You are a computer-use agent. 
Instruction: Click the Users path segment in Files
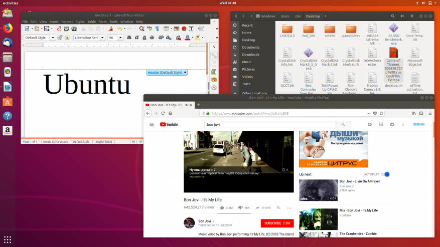[285, 16]
